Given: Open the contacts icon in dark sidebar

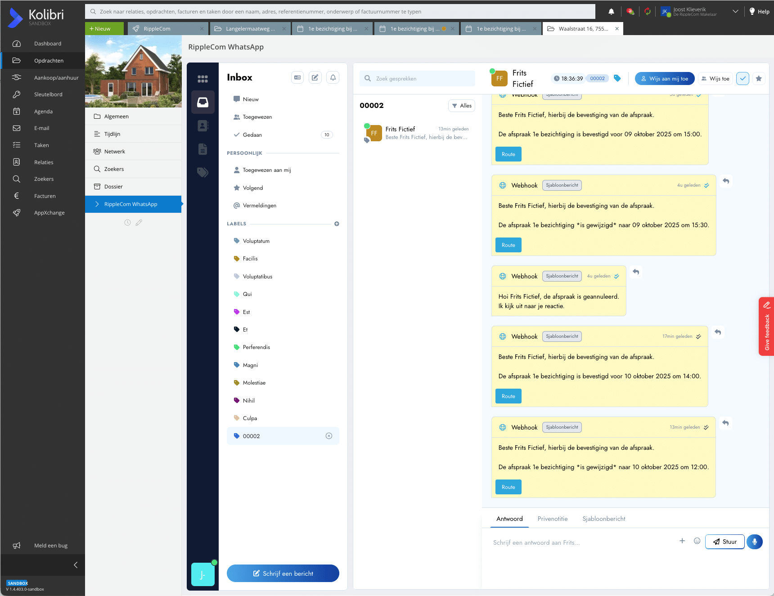Looking at the screenshot, I should tap(202, 125).
